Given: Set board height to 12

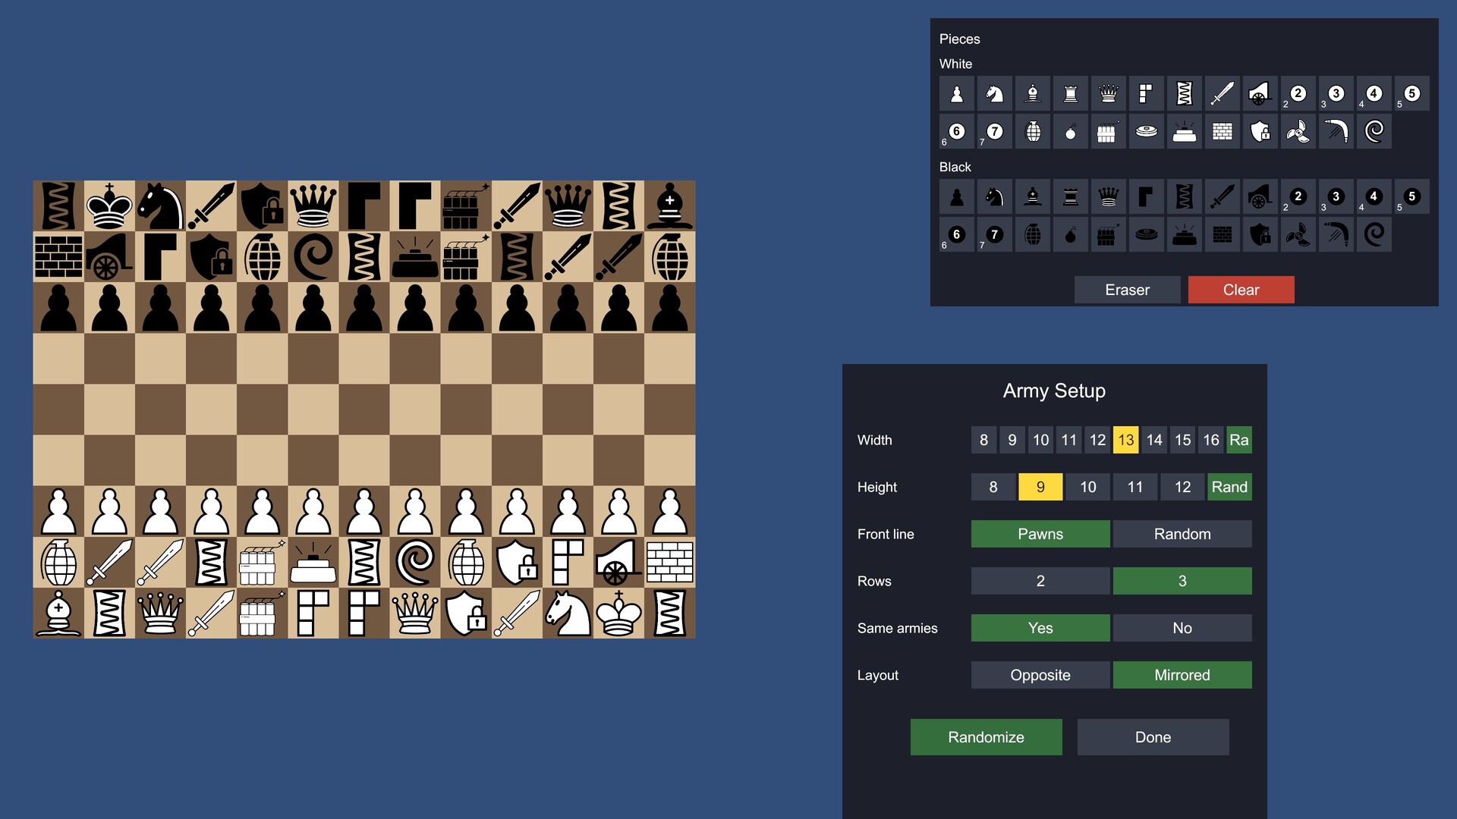Looking at the screenshot, I should (1182, 487).
